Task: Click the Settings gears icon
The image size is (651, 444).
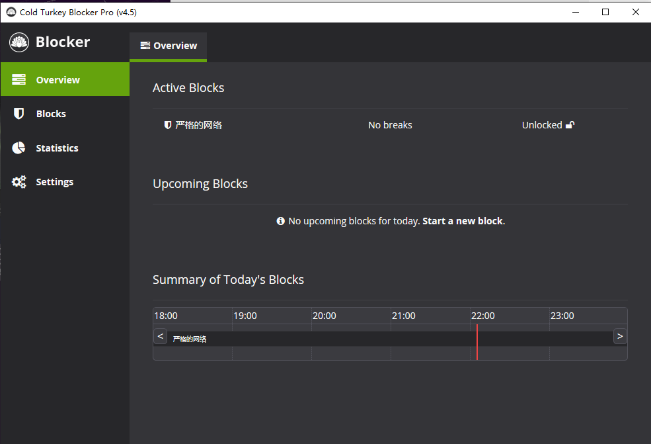Action: 19,182
